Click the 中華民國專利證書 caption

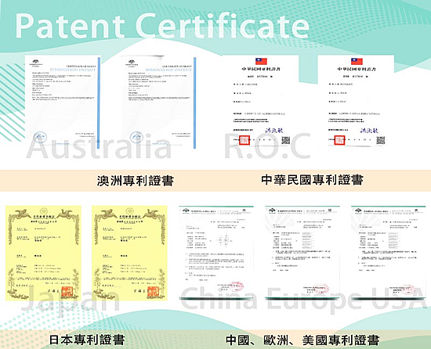312,180
